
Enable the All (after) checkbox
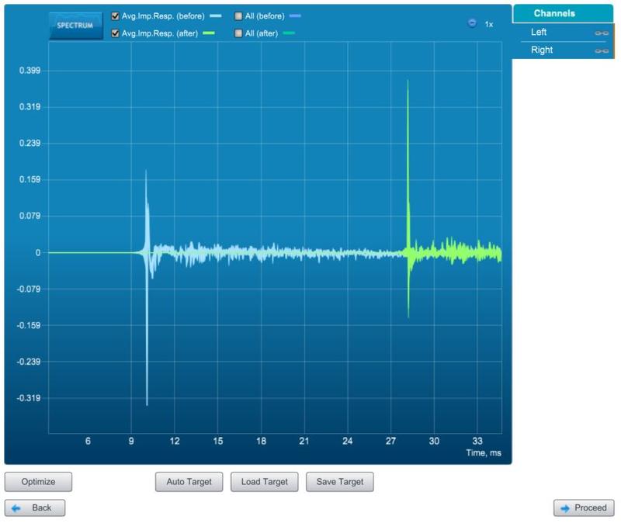click(238, 33)
